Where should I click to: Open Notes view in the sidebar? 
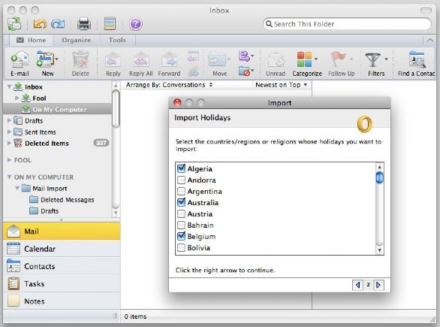click(62, 301)
